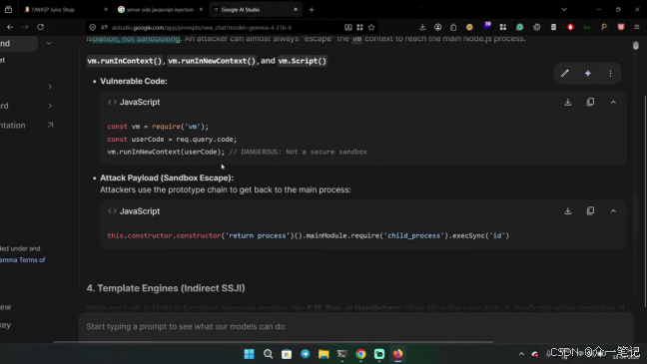Open the terminal app from taskbar
The height and width of the screenshot is (364, 647).
click(x=342, y=354)
